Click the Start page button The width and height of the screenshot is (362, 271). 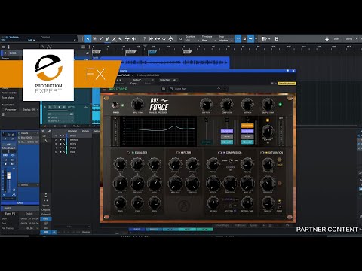[x=336, y=39]
